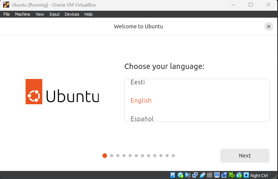
Task: Click the display monitor status icon
Action: (217, 175)
